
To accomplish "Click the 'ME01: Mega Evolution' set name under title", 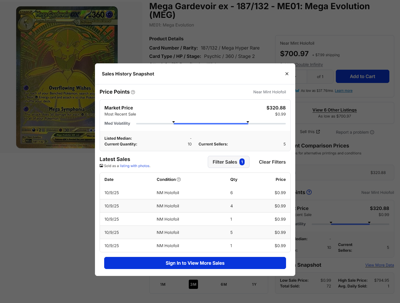I will coord(172,25).
